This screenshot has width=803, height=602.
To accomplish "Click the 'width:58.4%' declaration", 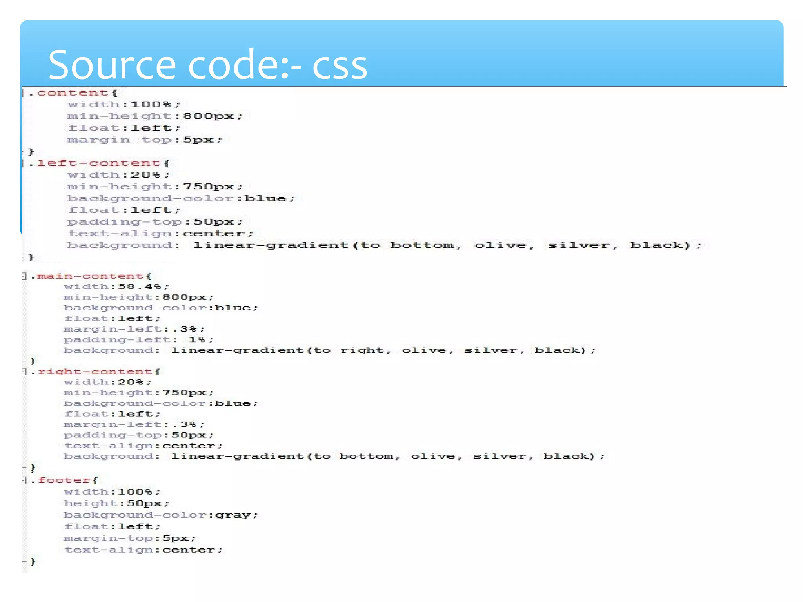I will 116,287.
